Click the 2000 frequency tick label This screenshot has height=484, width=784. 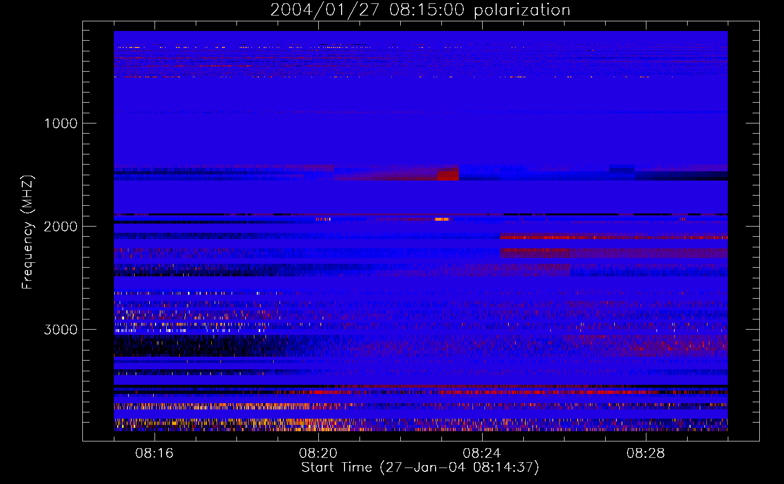[x=61, y=227]
